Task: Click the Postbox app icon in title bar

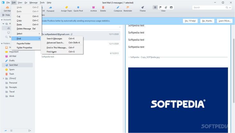Action: 3,3
